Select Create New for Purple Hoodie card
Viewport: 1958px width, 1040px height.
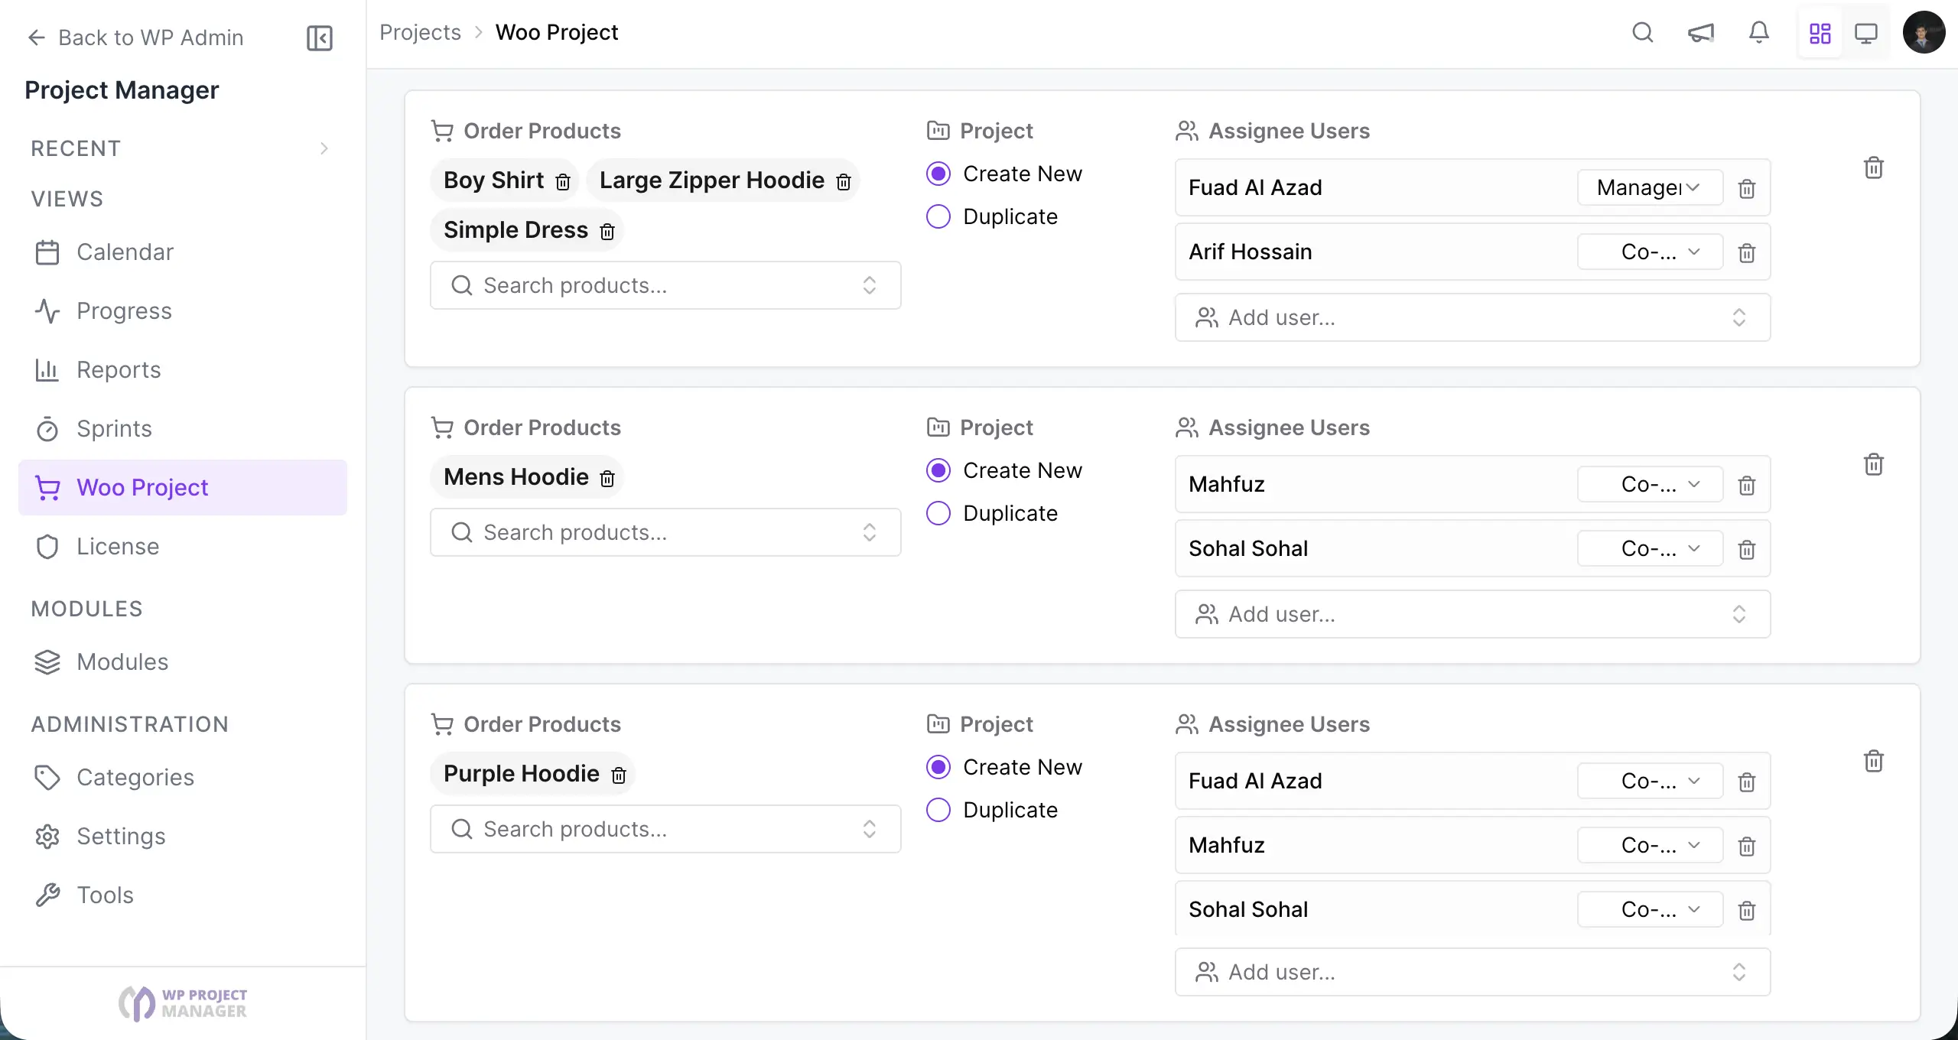tap(938, 767)
